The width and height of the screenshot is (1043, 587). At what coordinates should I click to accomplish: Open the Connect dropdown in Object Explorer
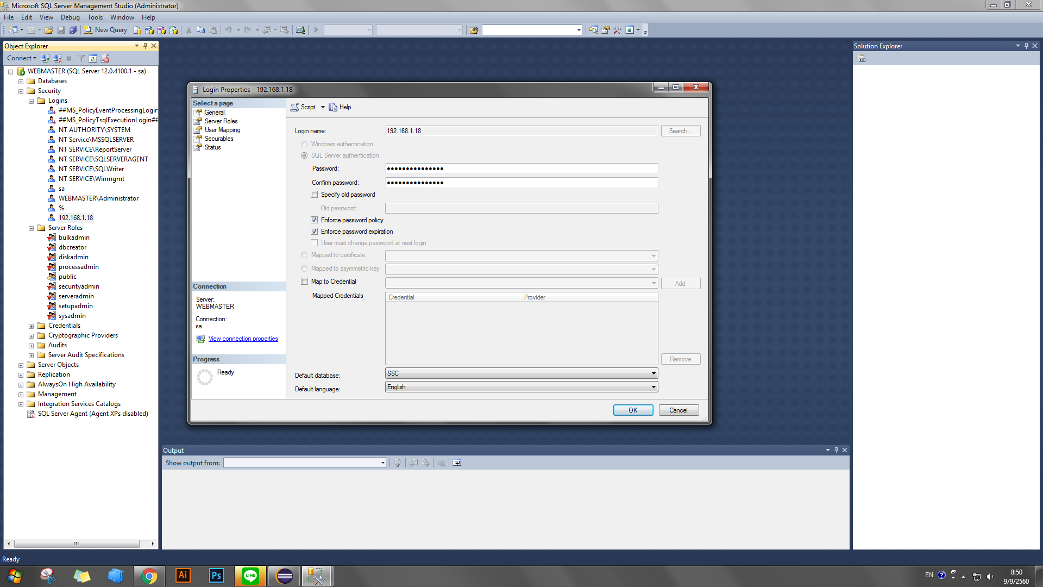[x=22, y=58]
